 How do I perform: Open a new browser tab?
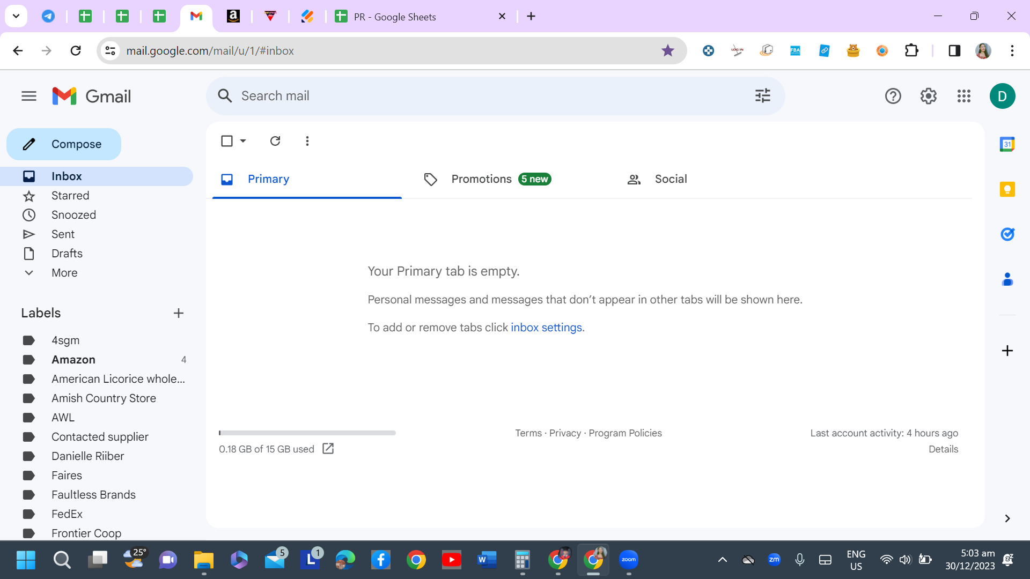tap(531, 17)
